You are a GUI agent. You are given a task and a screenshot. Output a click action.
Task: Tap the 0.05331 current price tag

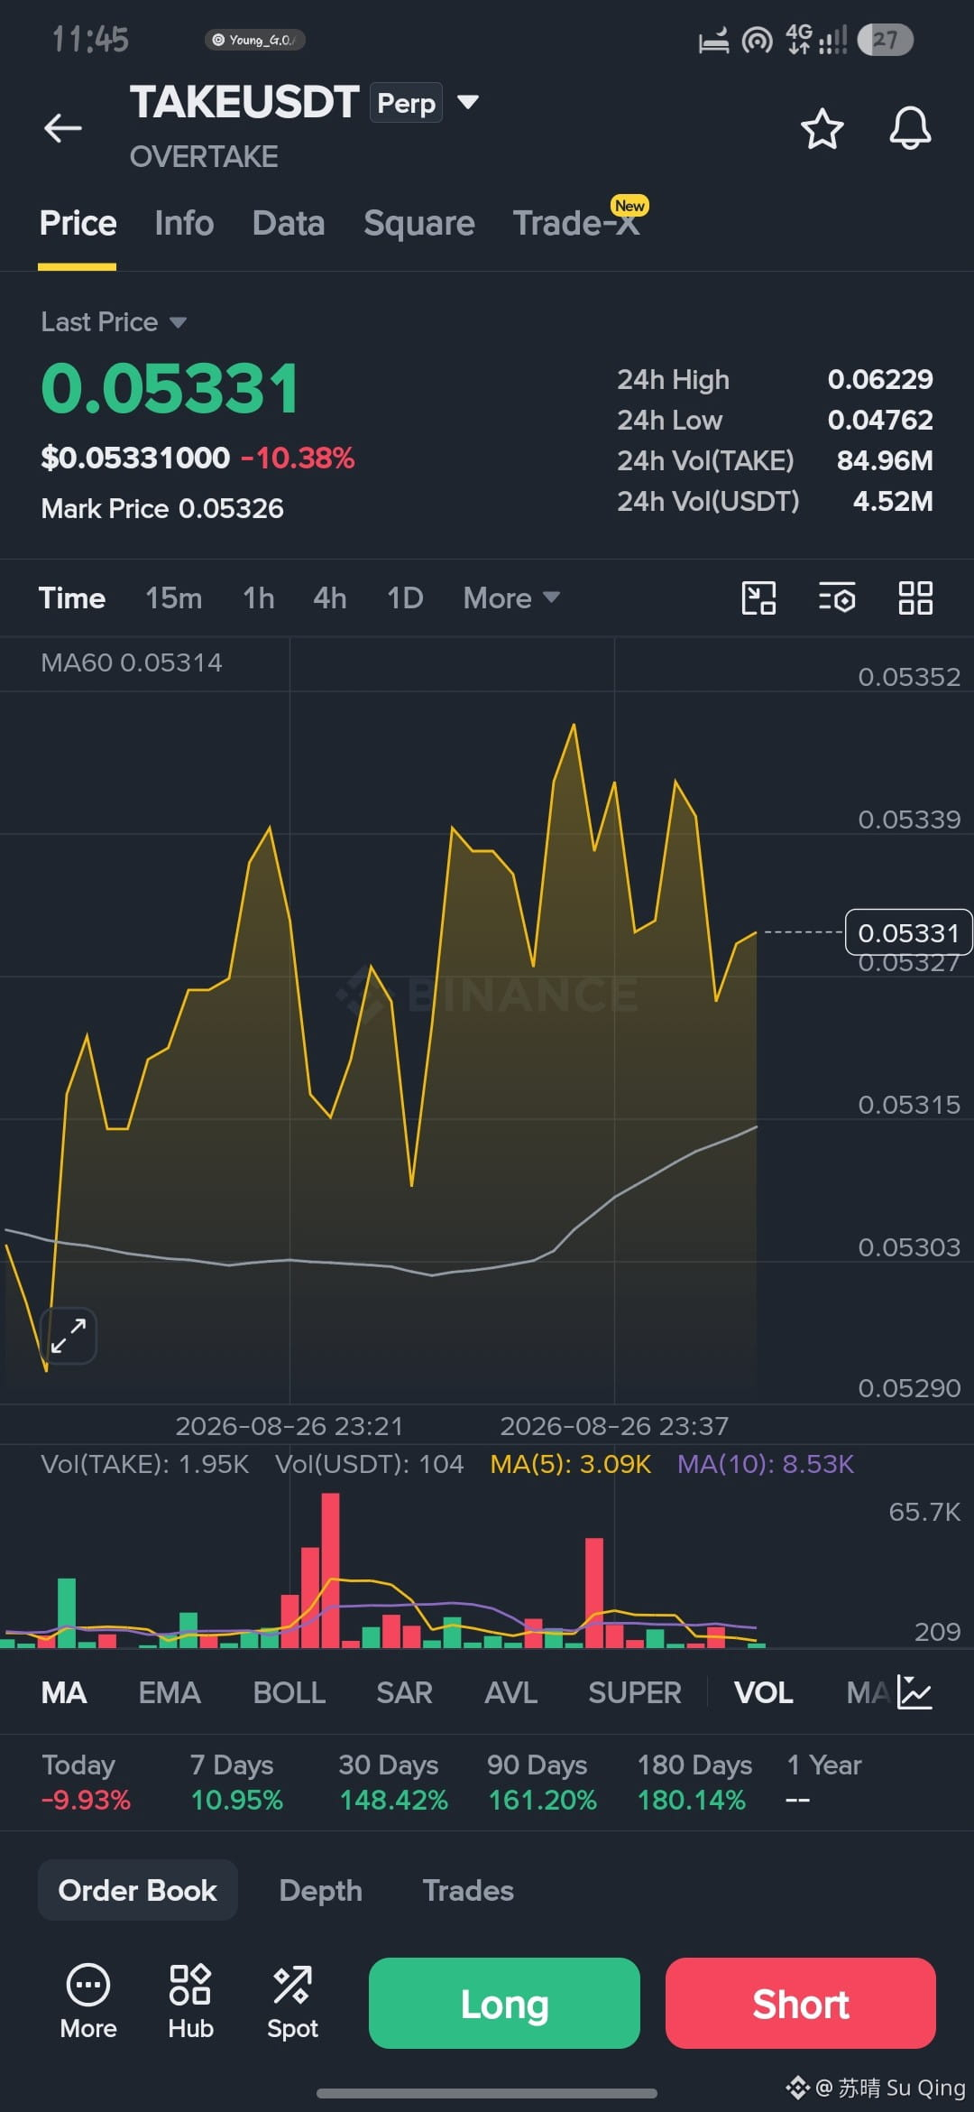tap(908, 932)
